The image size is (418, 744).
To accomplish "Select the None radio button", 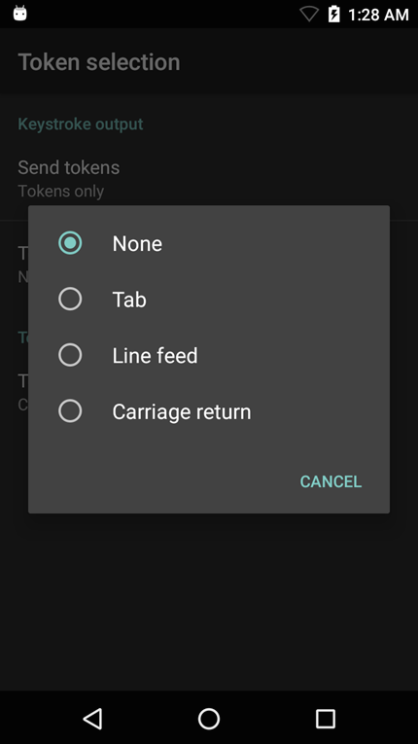I will pyautogui.click(x=70, y=243).
